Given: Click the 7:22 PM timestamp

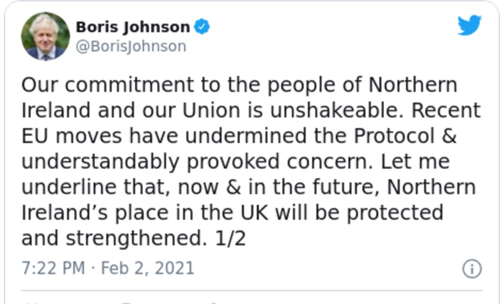Looking at the screenshot, I should (52, 268).
